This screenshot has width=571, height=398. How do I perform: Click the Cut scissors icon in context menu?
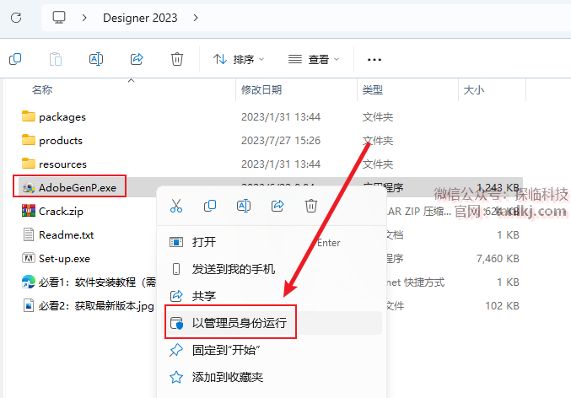coord(176,206)
